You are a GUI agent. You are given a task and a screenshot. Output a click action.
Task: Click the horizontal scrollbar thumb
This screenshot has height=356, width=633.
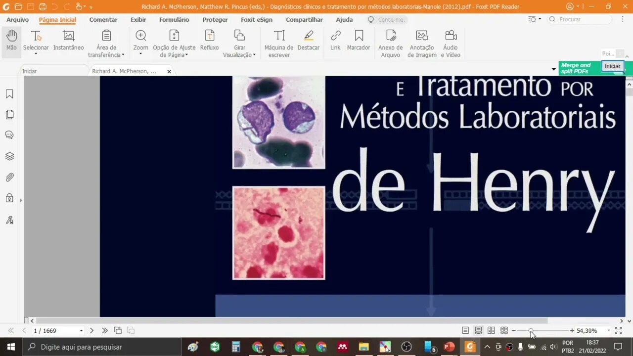pyautogui.click(x=292, y=321)
